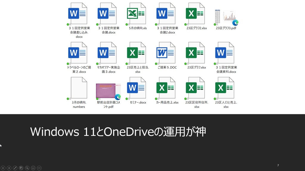Select the カー用品売上.xlsx Excel icon
This screenshot has width=305, height=171.
point(166,88)
